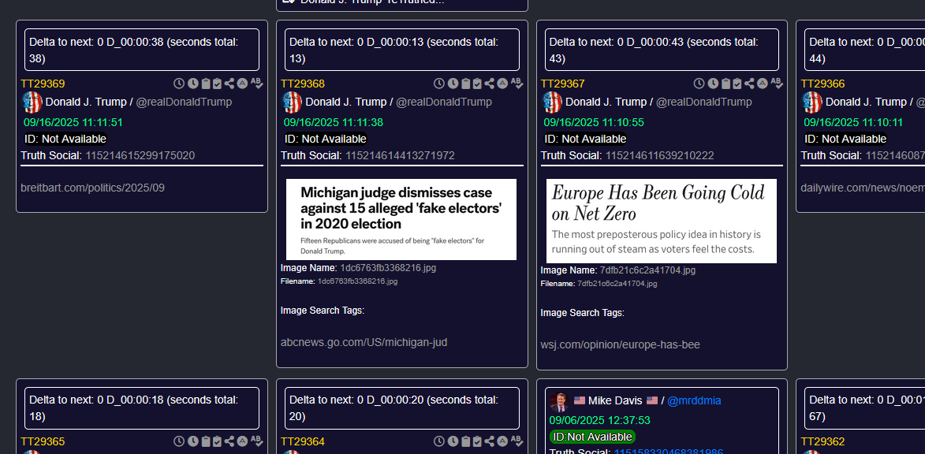The image size is (925, 454).
Task: Click the plain clipboard icon on post TT29368
Action: tap(465, 84)
